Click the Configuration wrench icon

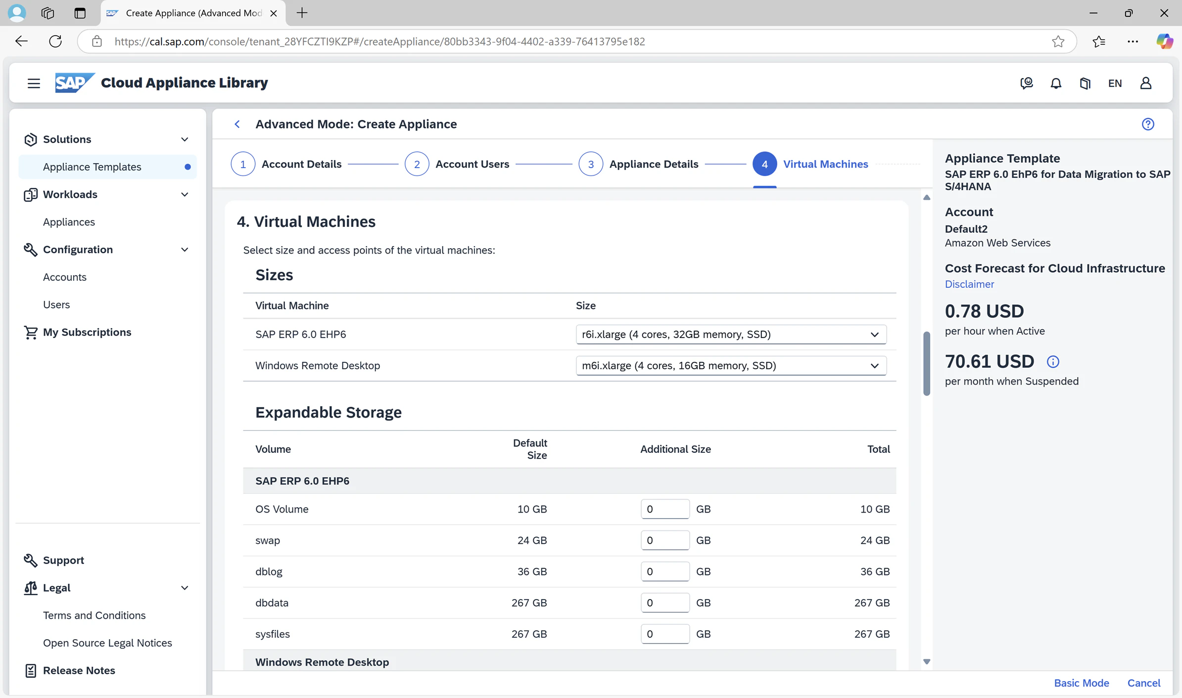(x=31, y=250)
